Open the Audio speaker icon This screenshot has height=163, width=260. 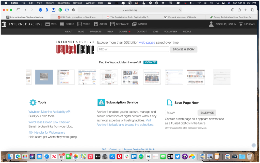point(96,24)
